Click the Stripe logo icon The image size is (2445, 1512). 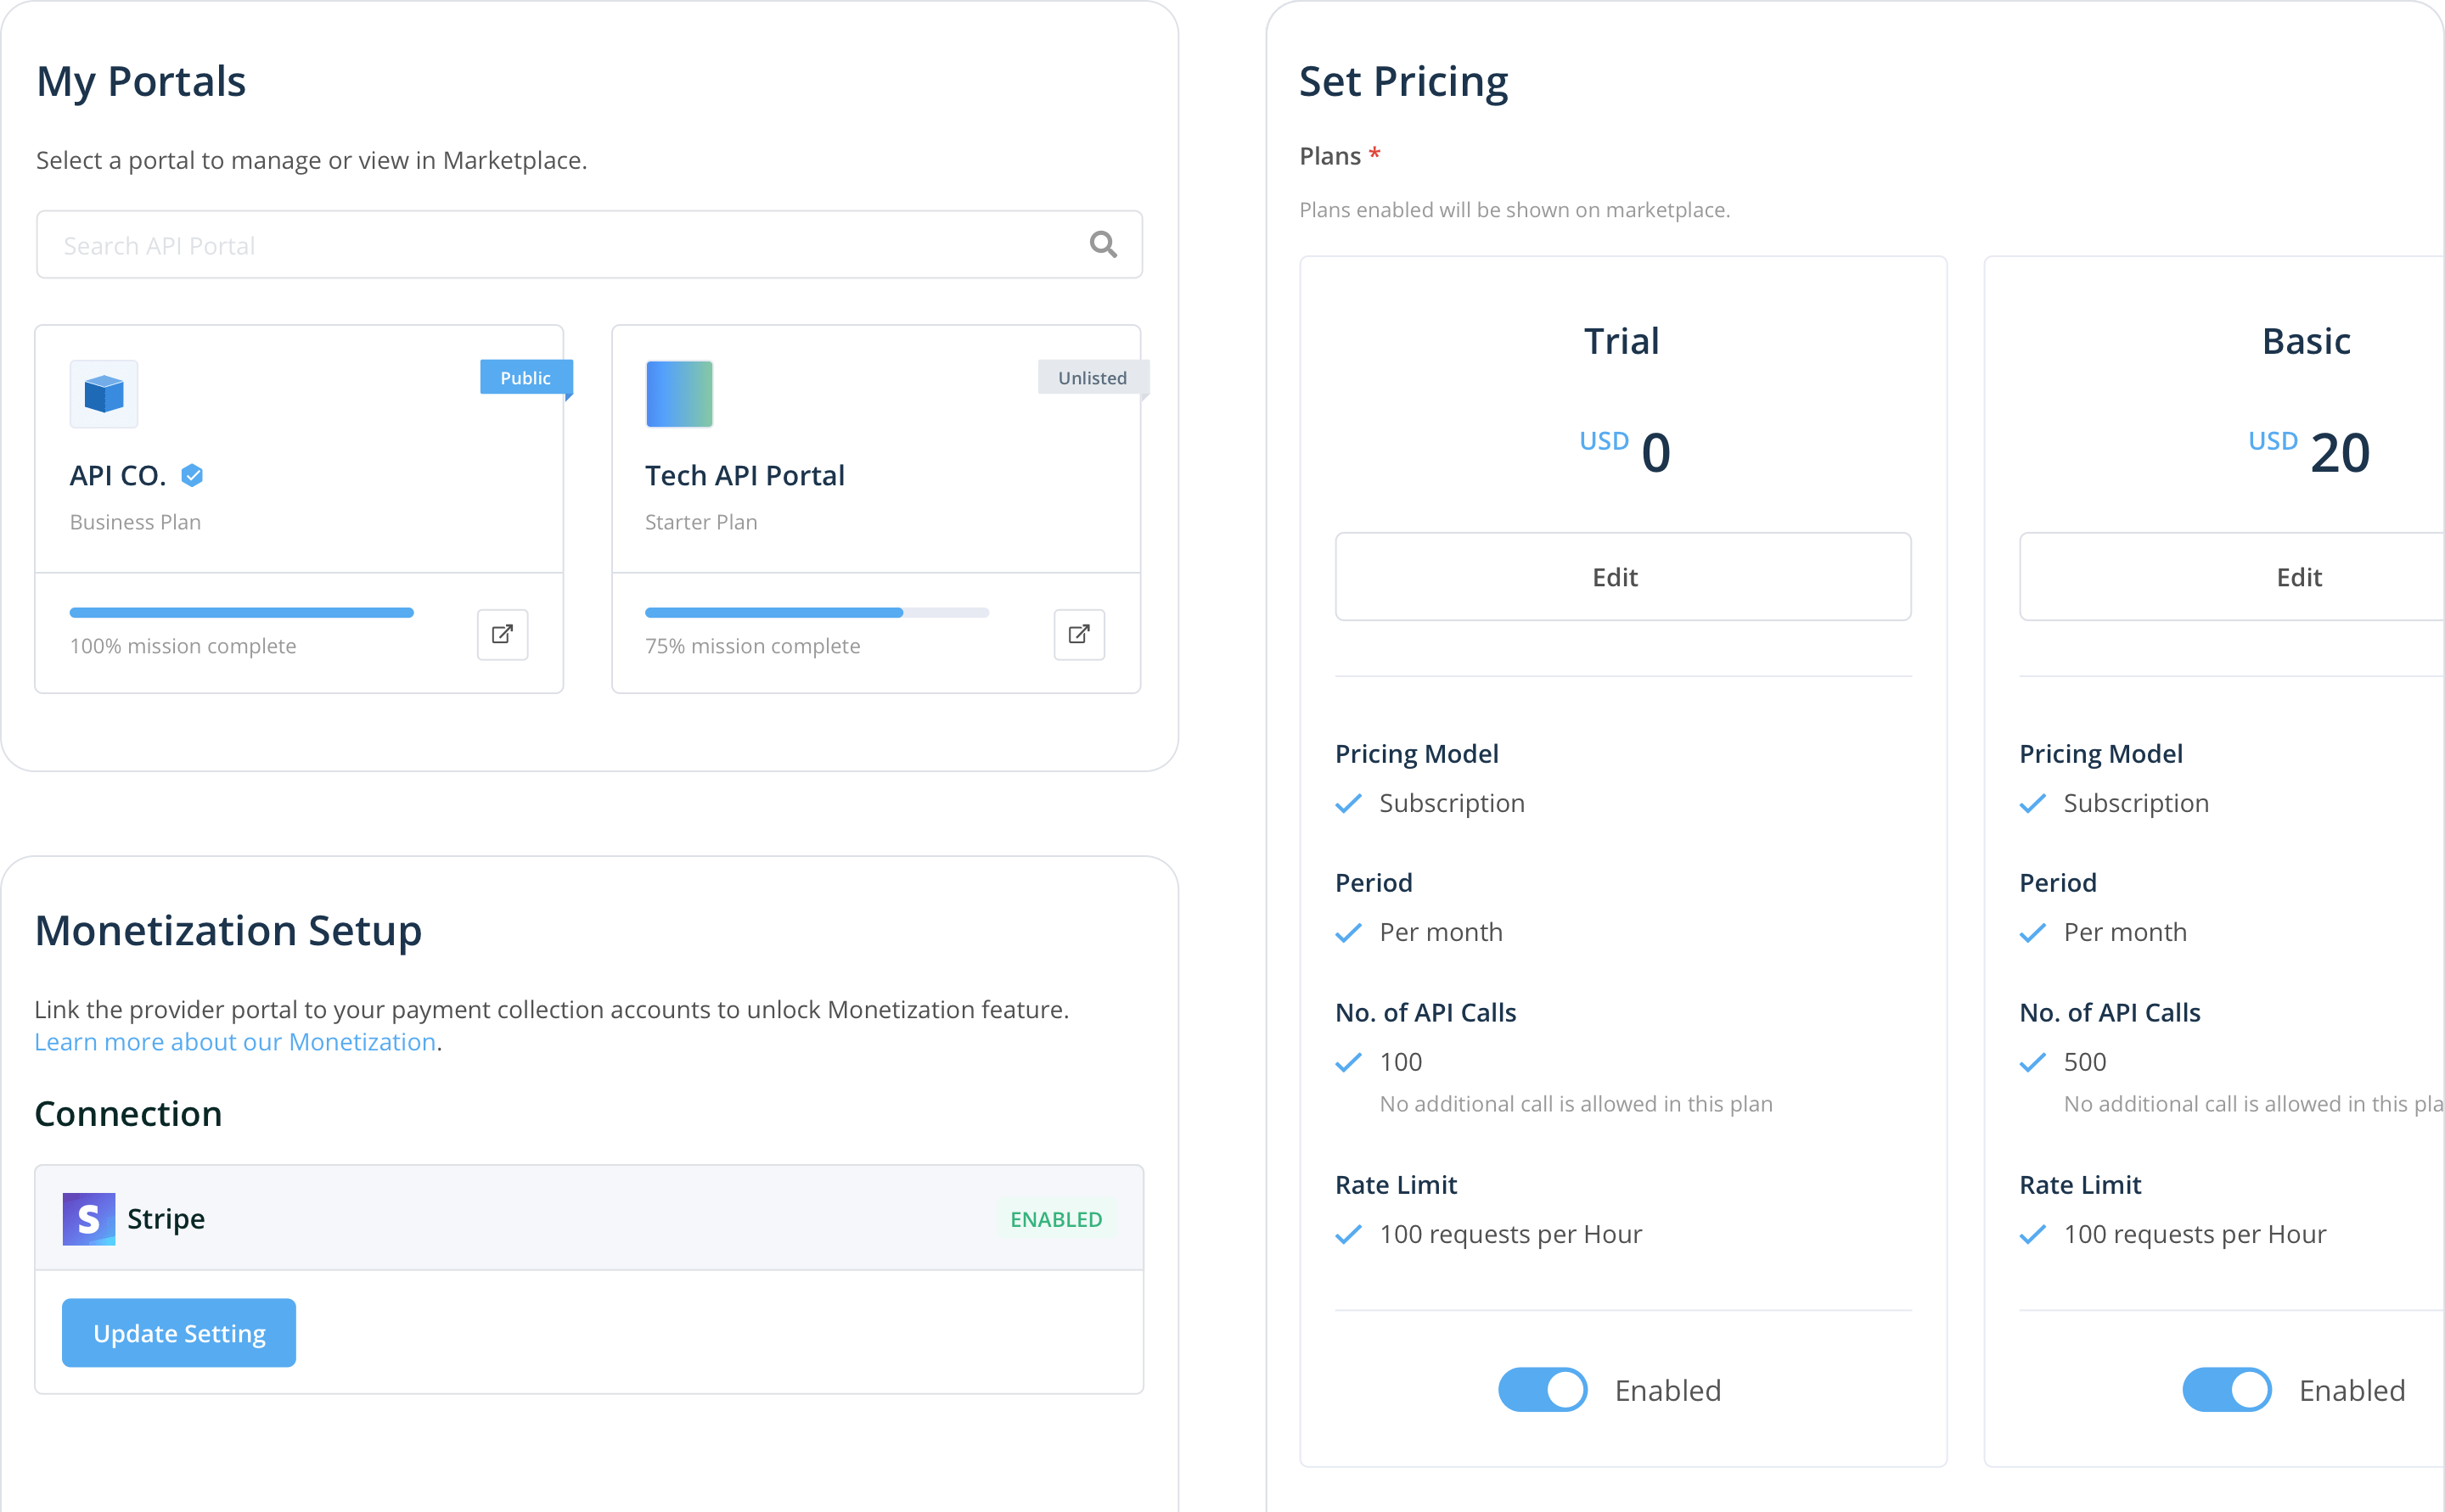pyautogui.click(x=89, y=1218)
